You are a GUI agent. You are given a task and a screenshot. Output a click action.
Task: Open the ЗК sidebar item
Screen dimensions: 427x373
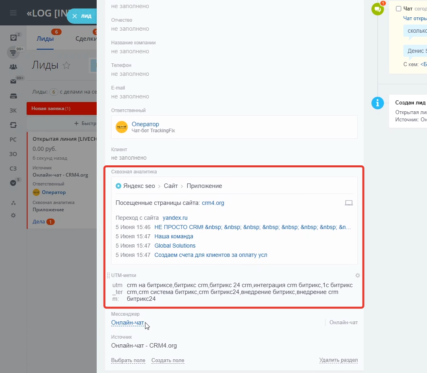pos(13,110)
